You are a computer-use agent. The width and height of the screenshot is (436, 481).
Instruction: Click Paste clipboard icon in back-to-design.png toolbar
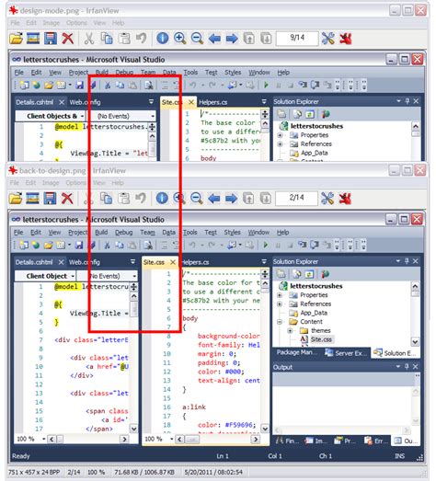123,199
